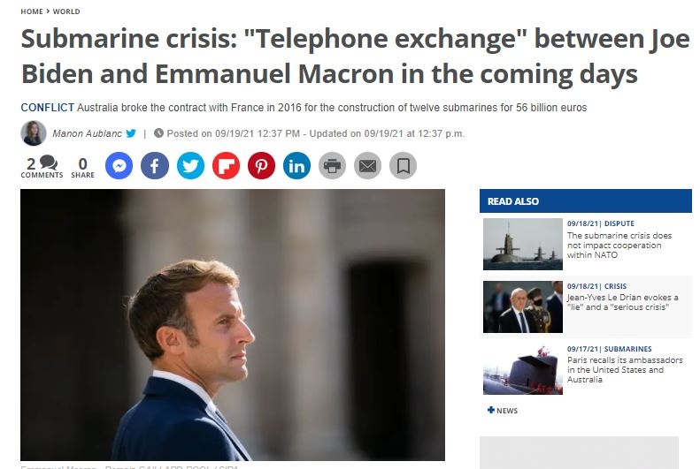
Task: Open Jean-Yves Le Drian crisis article
Action: (x=622, y=302)
